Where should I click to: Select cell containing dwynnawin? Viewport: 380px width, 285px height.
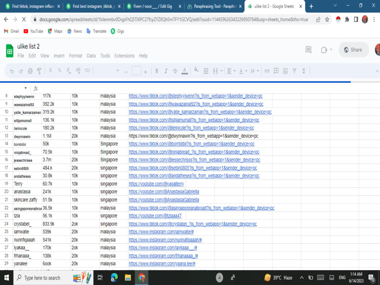tap(27, 136)
